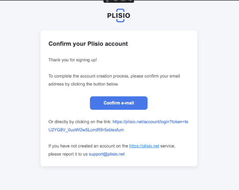Click the 'address by clicking the button below' line
Viewport: 239px width, 190px height.
click(x=84, y=84)
